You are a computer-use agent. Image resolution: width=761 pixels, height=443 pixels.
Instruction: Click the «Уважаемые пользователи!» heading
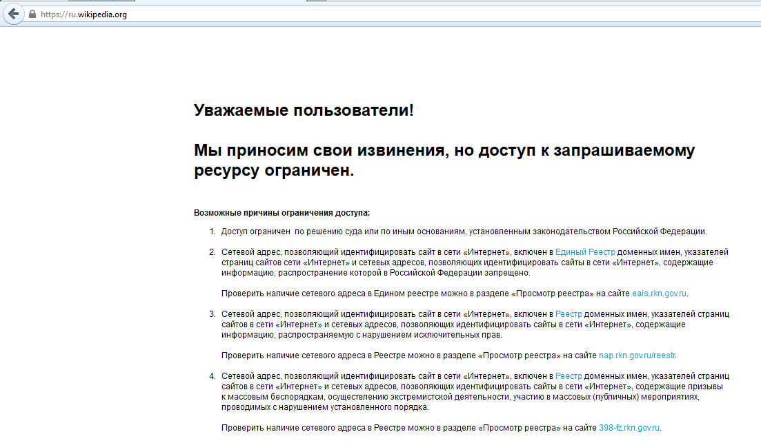pos(304,110)
